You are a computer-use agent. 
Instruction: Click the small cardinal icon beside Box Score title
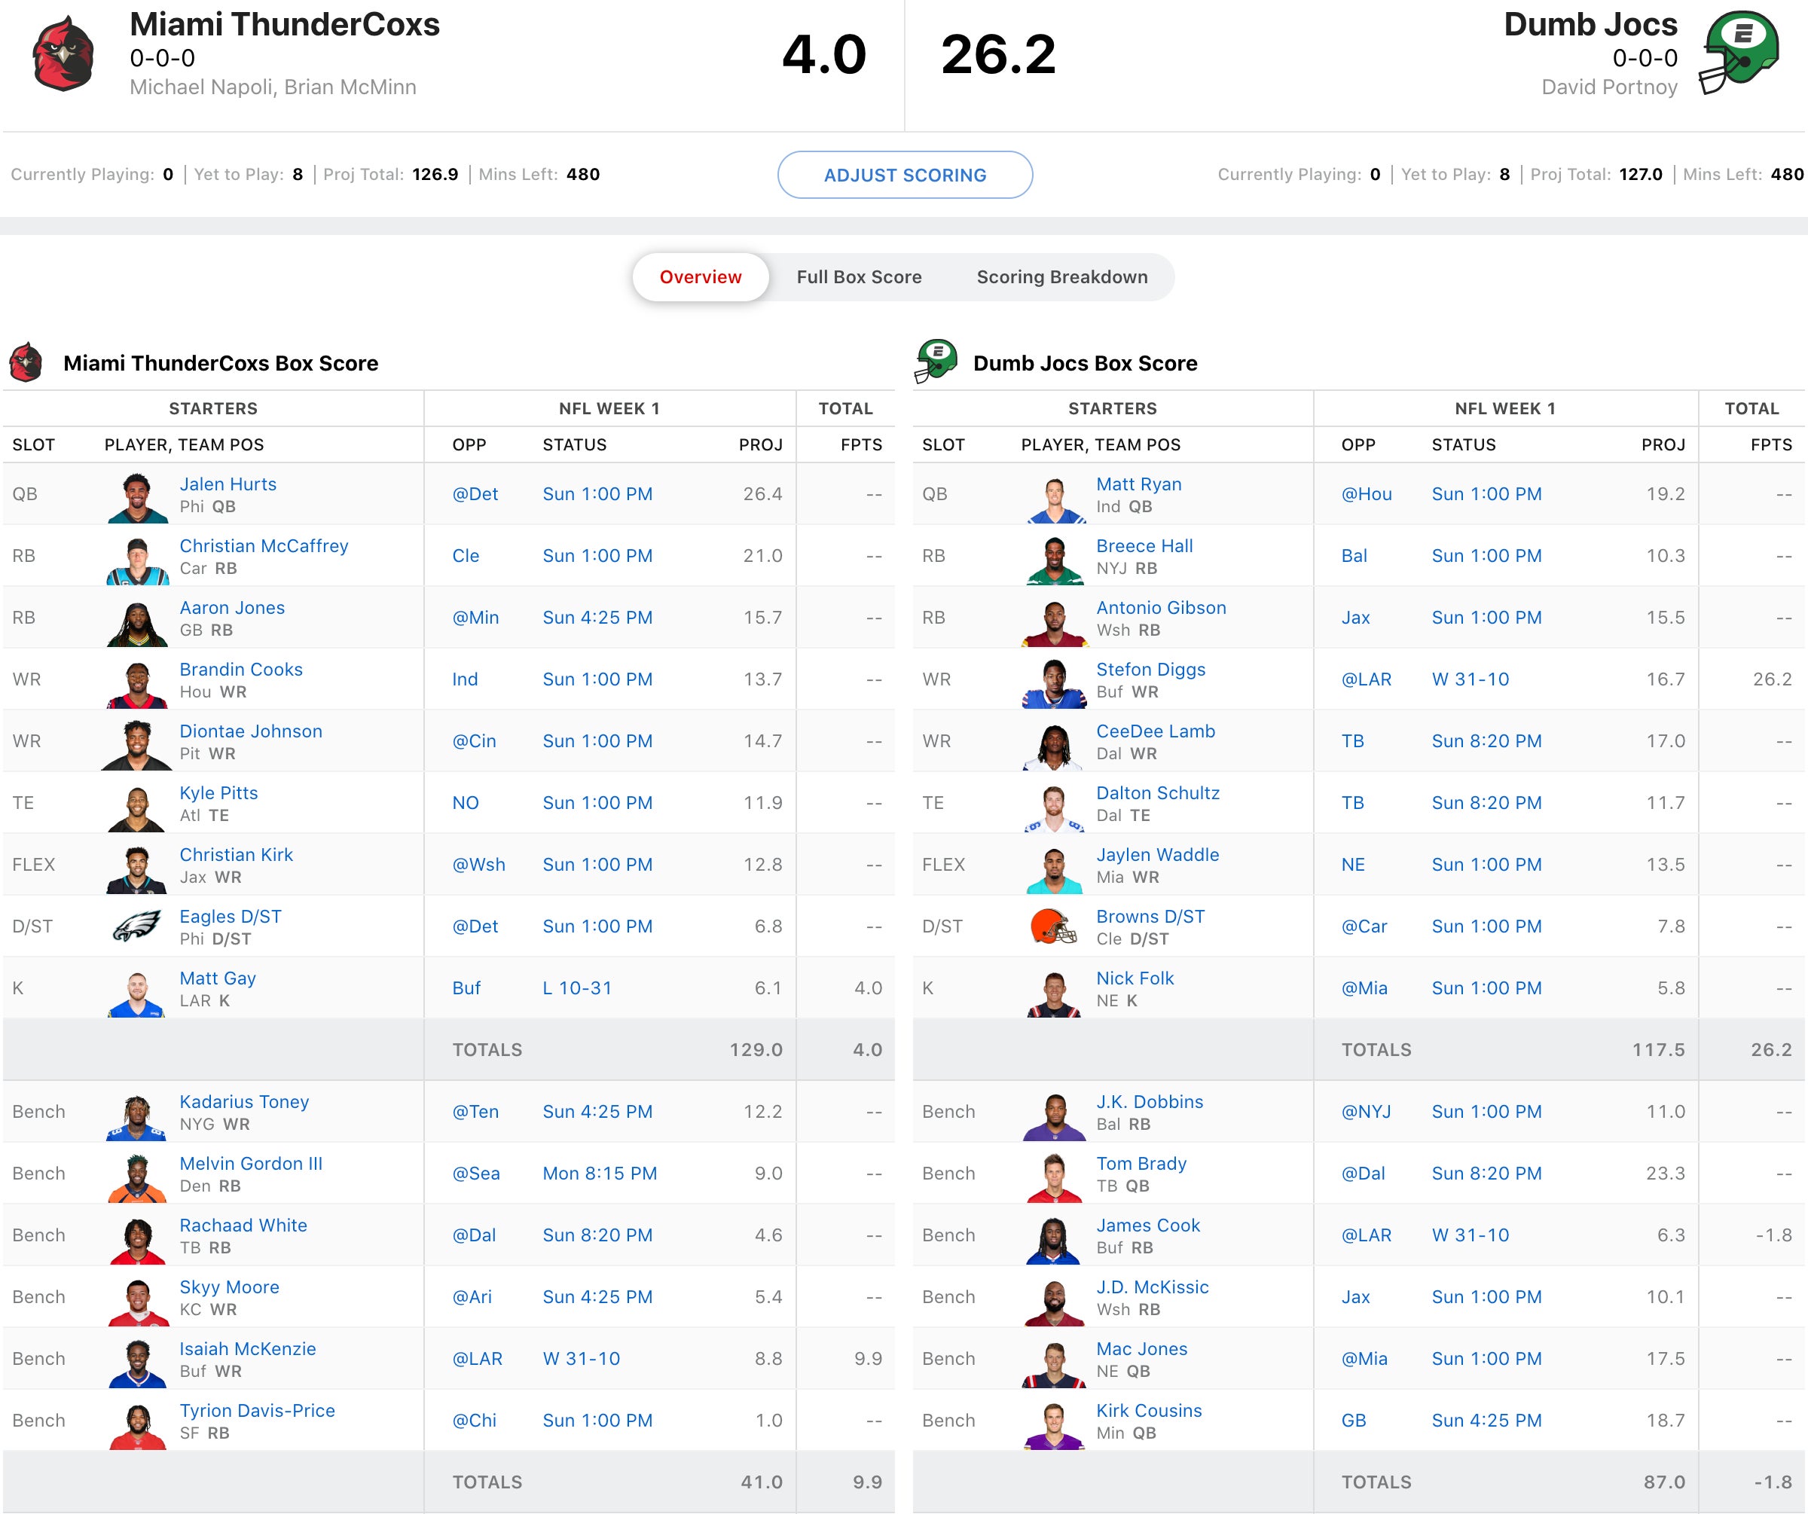26,362
